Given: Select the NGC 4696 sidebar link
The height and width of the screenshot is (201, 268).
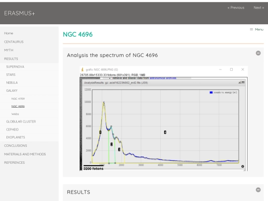Looking at the screenshot, I should 18,106.
